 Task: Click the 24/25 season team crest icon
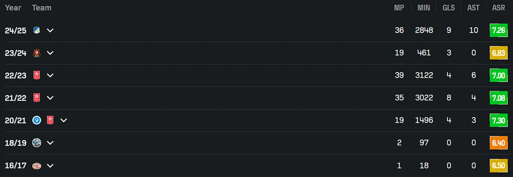coord(37,30)
